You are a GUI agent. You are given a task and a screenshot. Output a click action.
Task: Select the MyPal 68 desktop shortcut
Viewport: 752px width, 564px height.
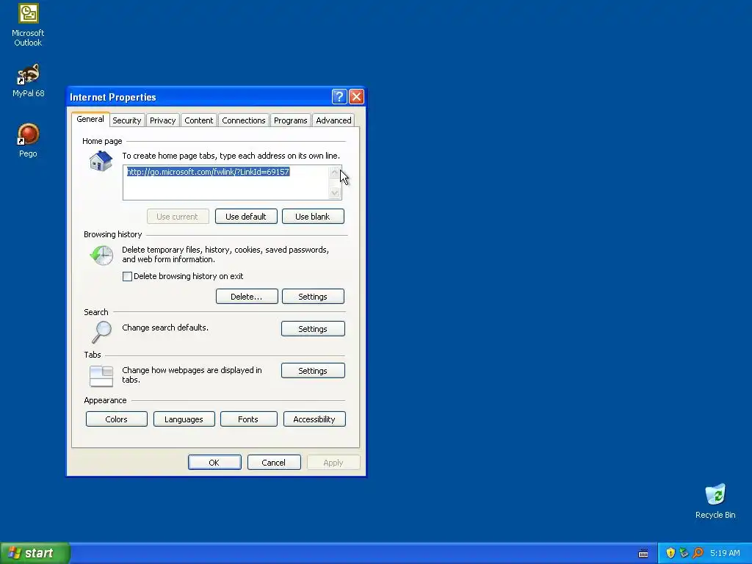click(28, 81)
